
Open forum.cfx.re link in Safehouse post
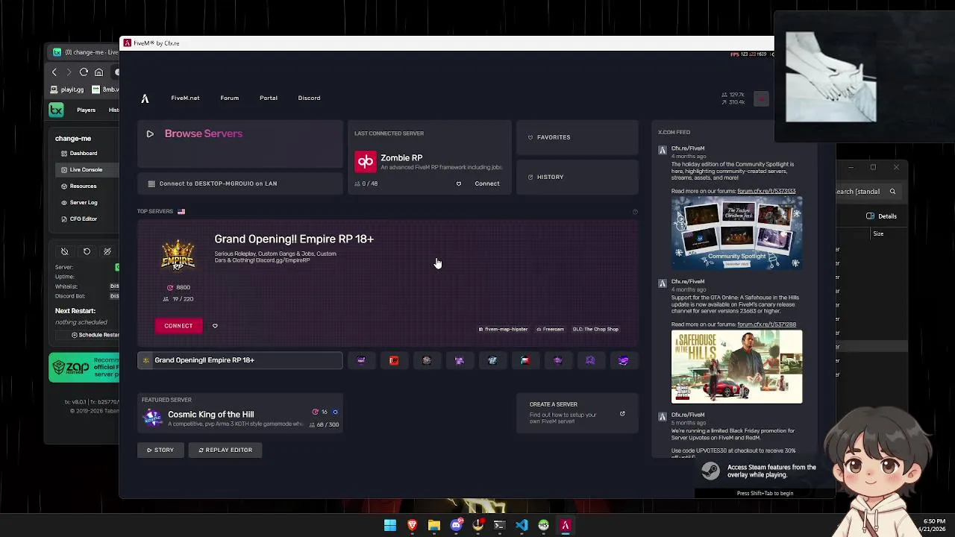766,324
